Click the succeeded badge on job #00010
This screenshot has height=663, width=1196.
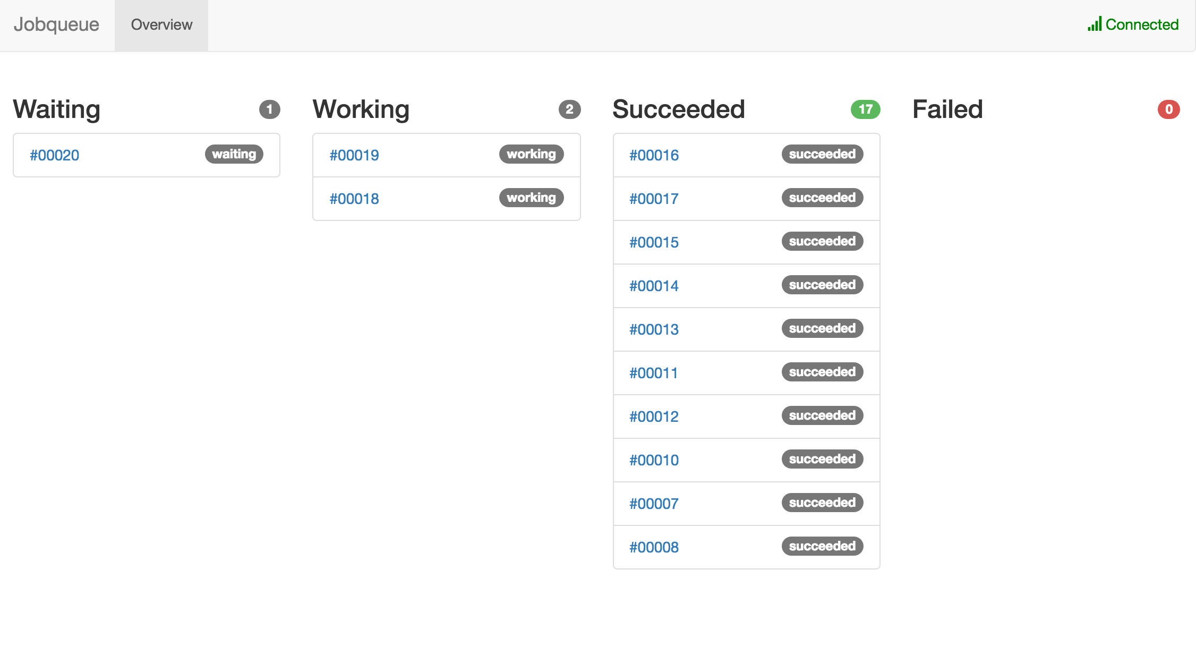(x=822, y=459)
